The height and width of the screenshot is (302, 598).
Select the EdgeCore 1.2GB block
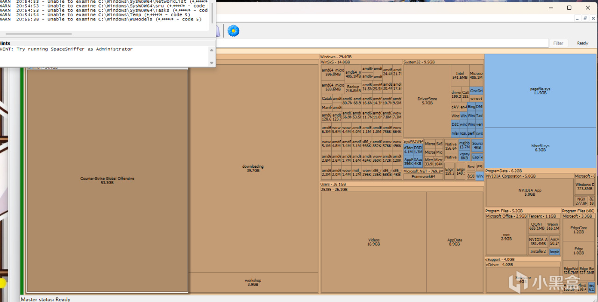coord(578,230)
